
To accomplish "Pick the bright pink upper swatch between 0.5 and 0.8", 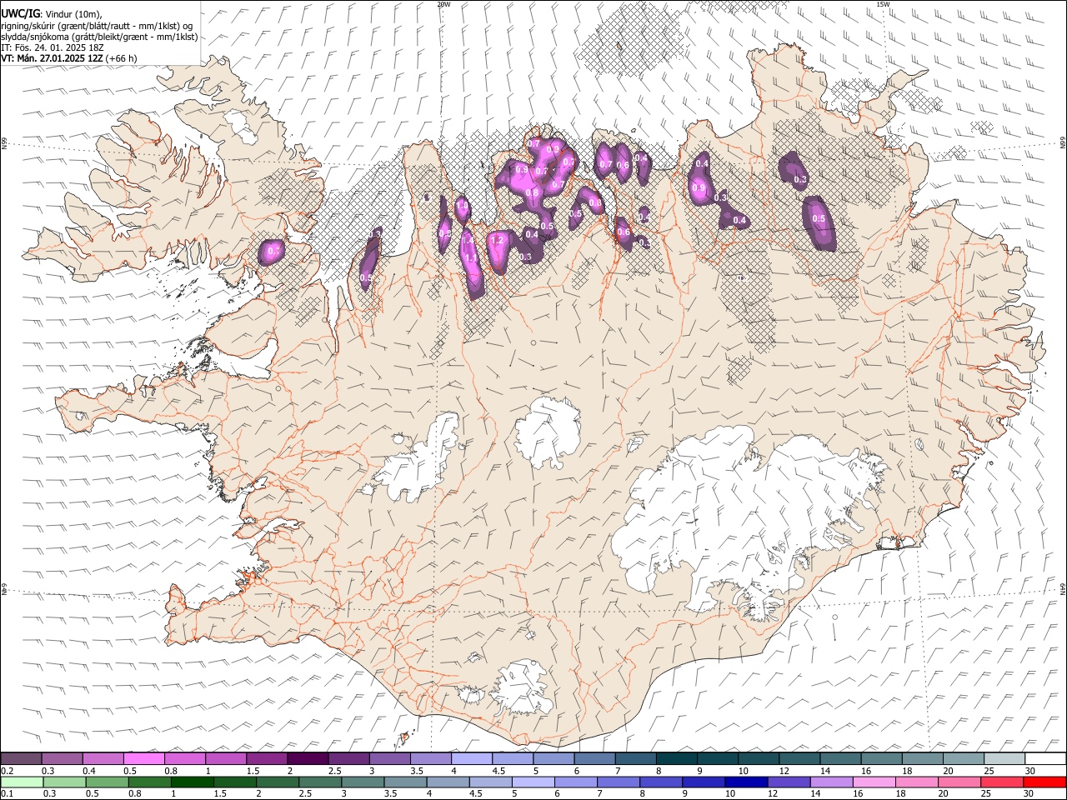I will coord(143,759).
